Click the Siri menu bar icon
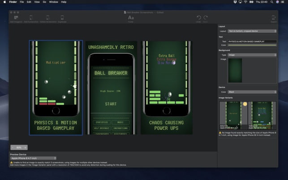The width and height of the screenshot is (288, 180). (277, 2)
